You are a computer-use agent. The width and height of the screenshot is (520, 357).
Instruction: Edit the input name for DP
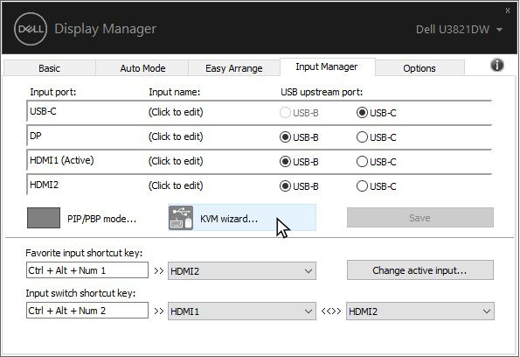[x=176, y=136]
